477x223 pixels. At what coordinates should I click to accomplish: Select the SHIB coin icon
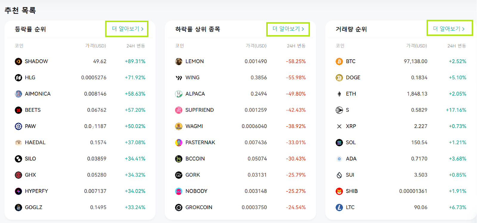click(339, 191)
